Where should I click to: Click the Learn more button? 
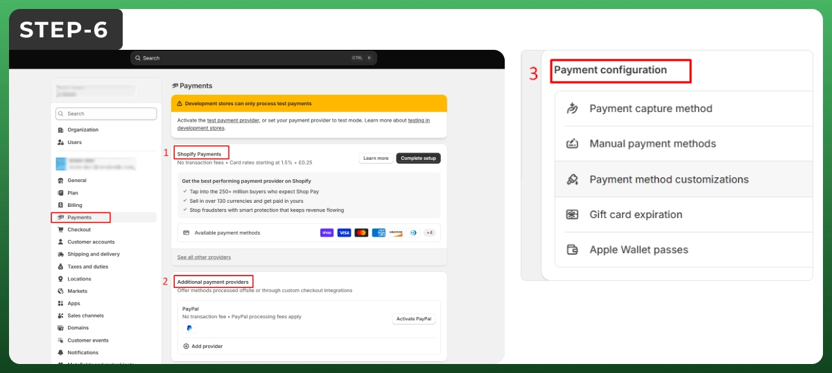point(376,158)
